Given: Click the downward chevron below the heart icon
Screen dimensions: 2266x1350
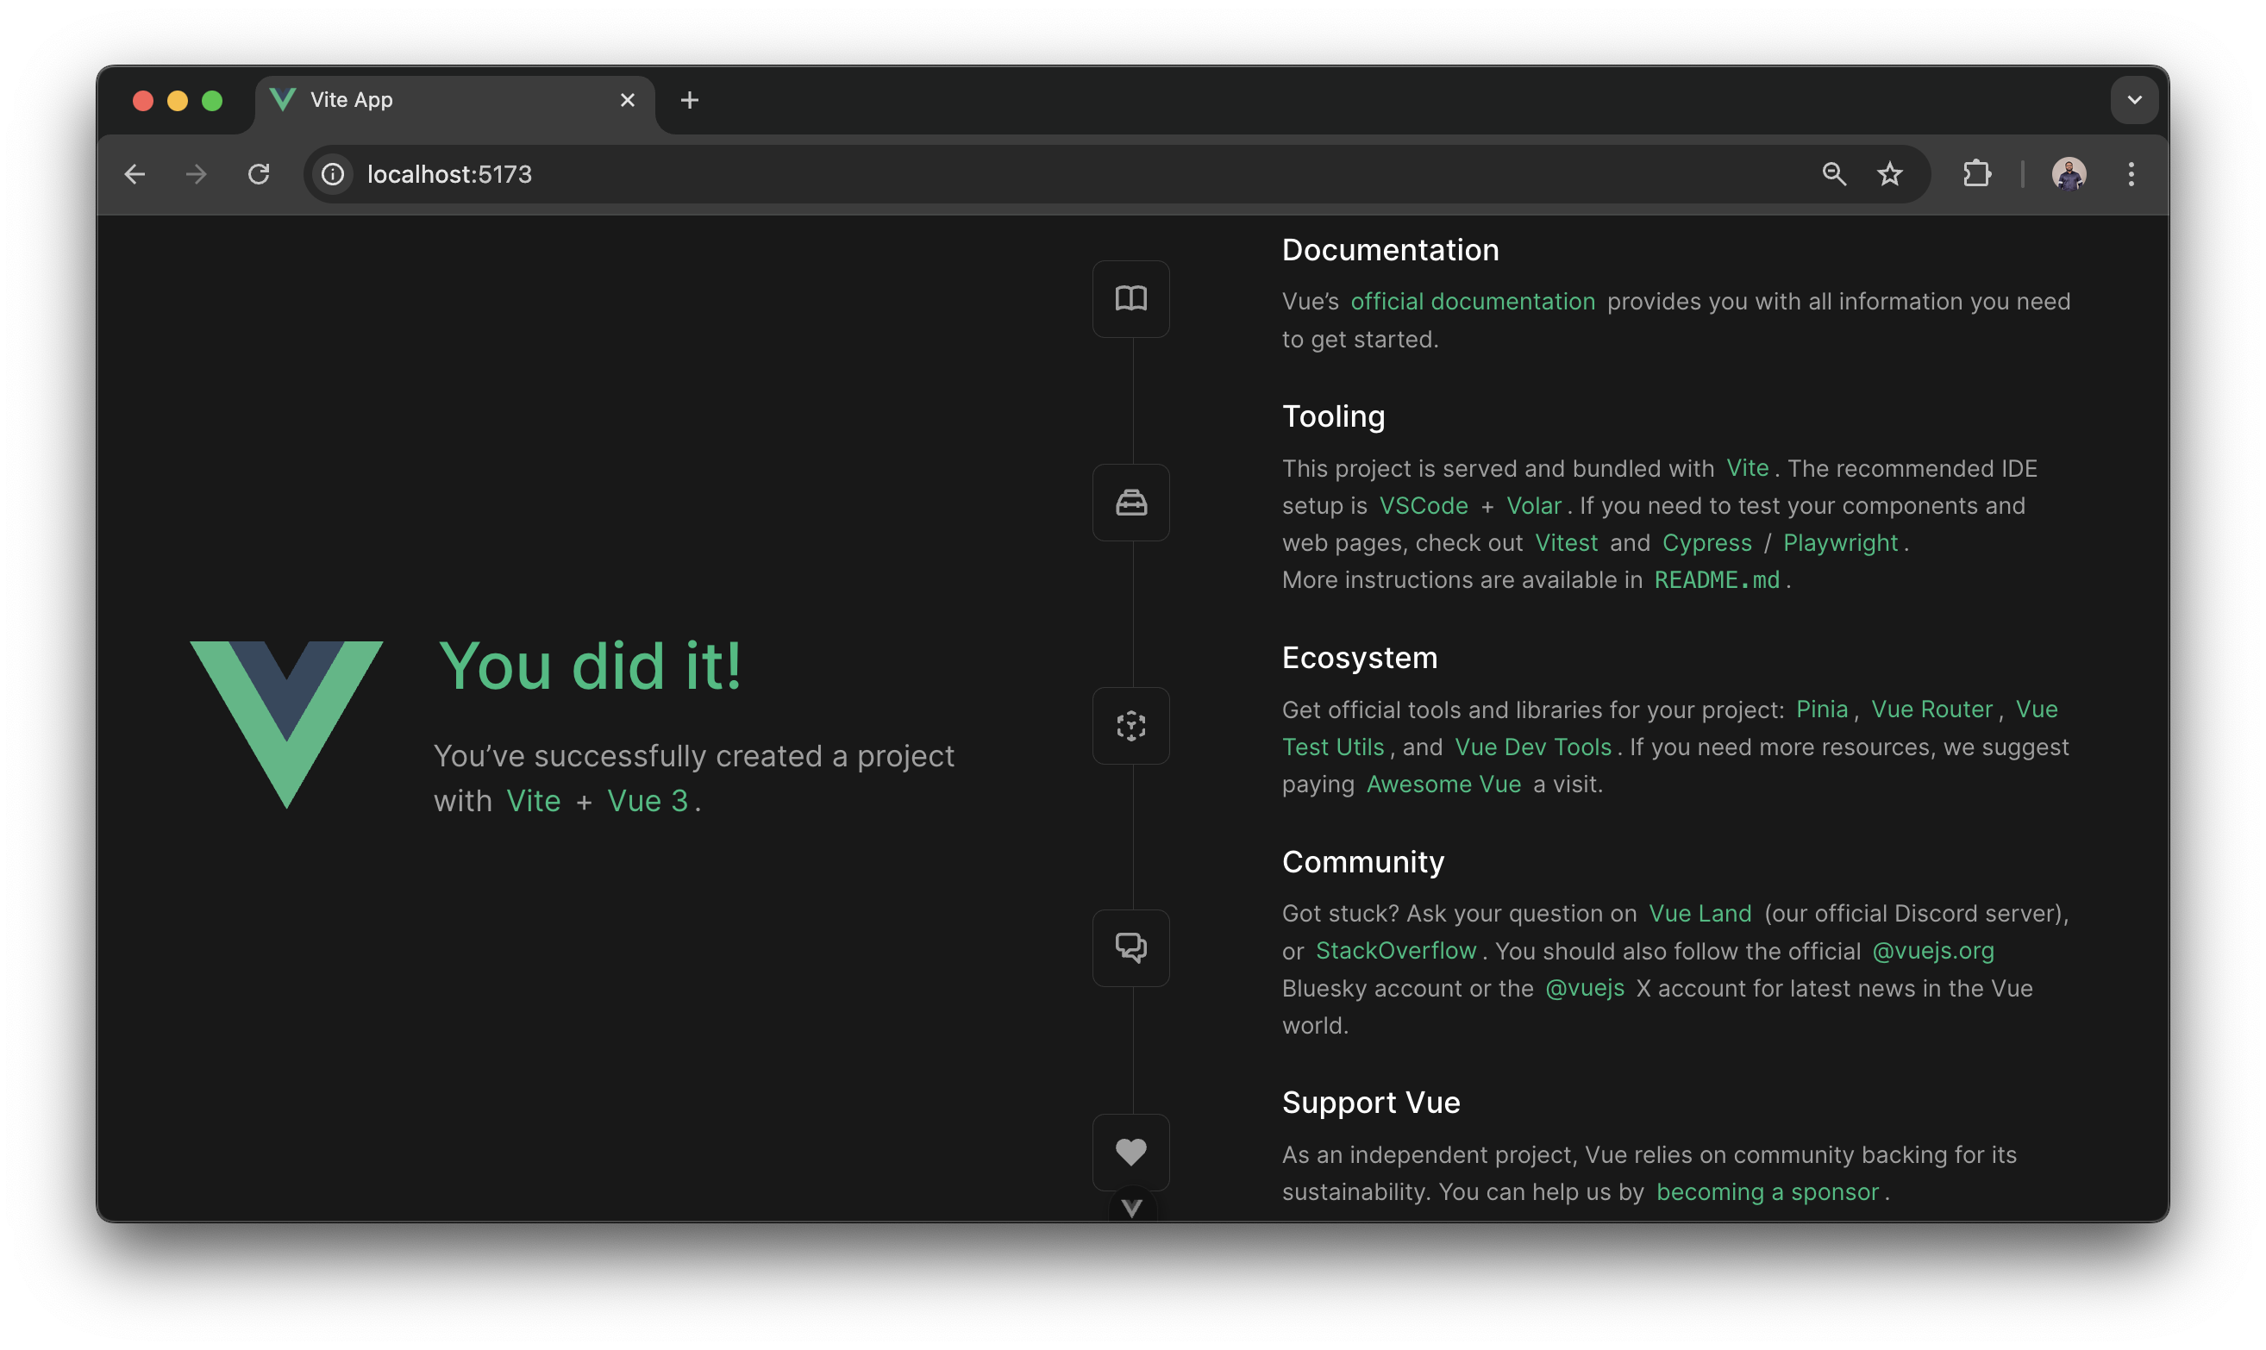Looking at the screenshot, I should tap(1130, 1208).
